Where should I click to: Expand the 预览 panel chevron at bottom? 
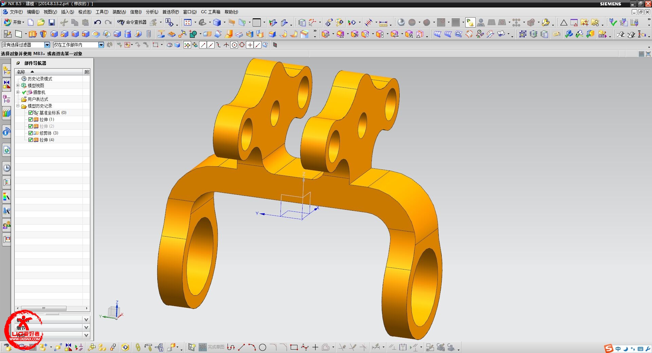click(86, 335)
